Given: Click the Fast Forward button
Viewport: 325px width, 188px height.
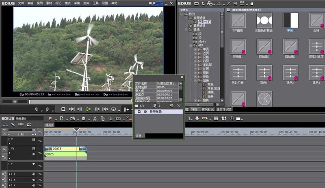Looking at the screenshot, I should tap(105, 109).
